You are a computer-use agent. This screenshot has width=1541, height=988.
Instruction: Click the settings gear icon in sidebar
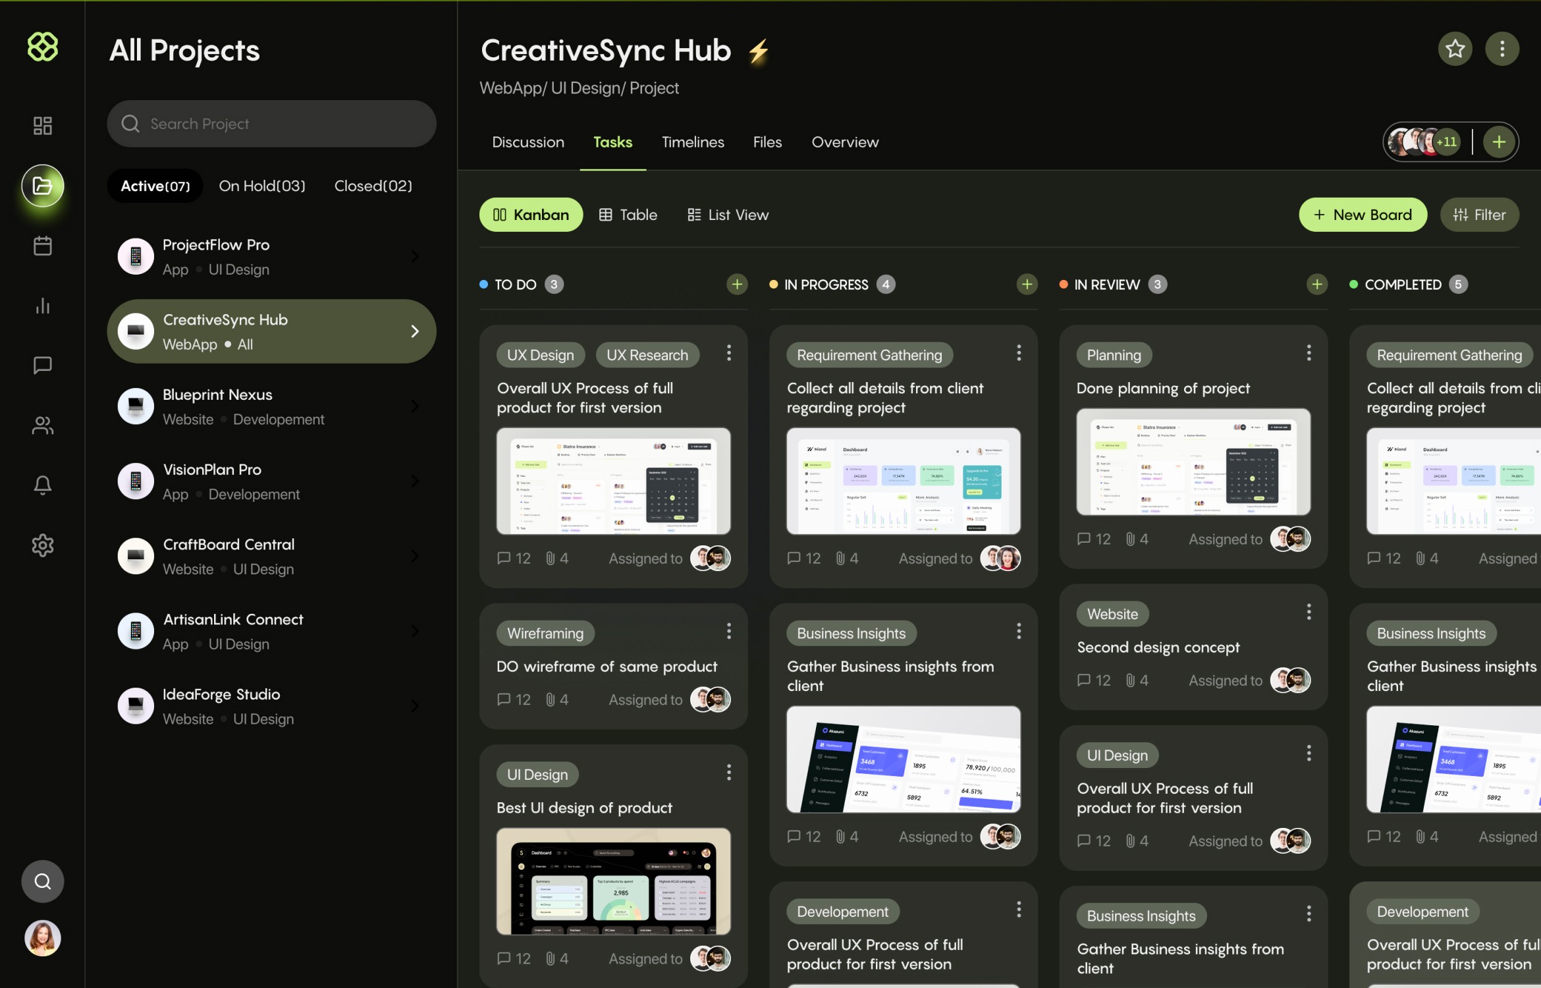(x=41, y=545)
